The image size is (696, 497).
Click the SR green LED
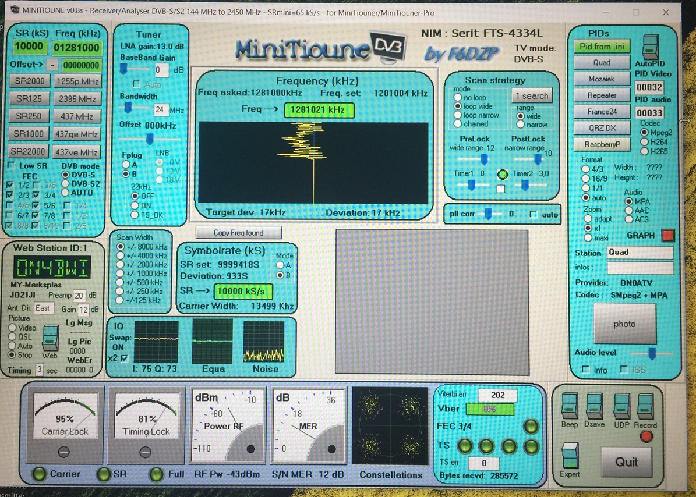click(104, 474)
